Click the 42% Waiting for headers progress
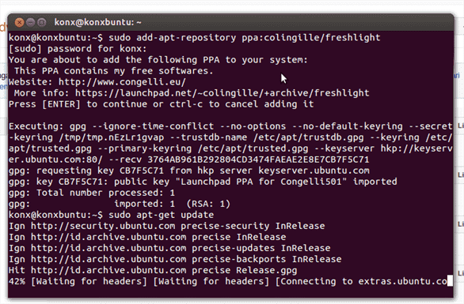This screenshot has width=464, height=304. point(78,281)
